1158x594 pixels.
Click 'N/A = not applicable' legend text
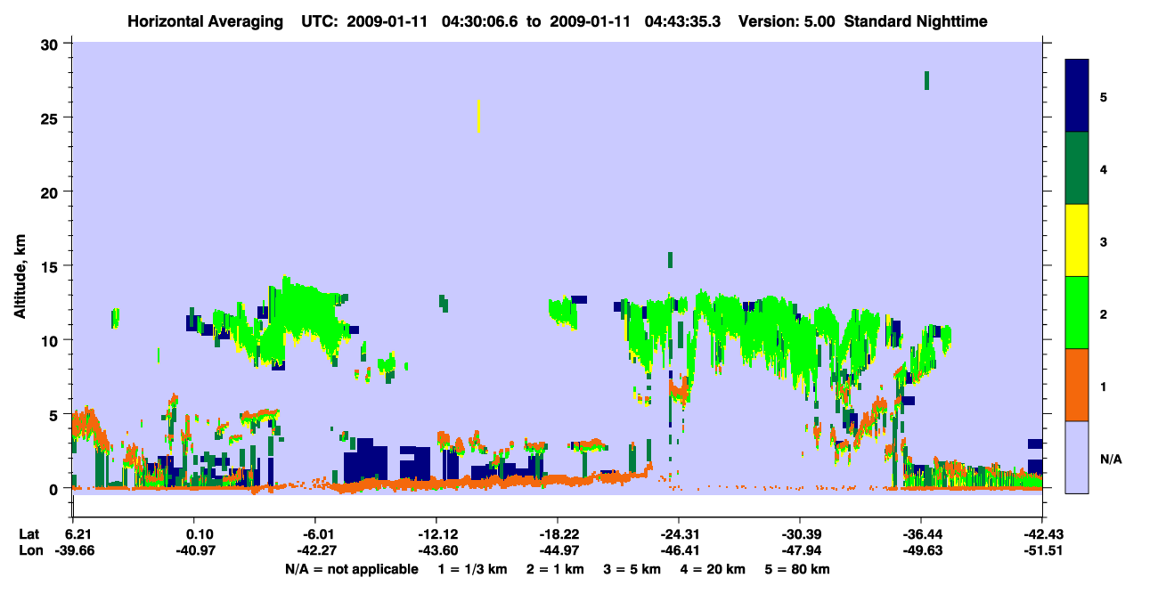click(351, 569)
